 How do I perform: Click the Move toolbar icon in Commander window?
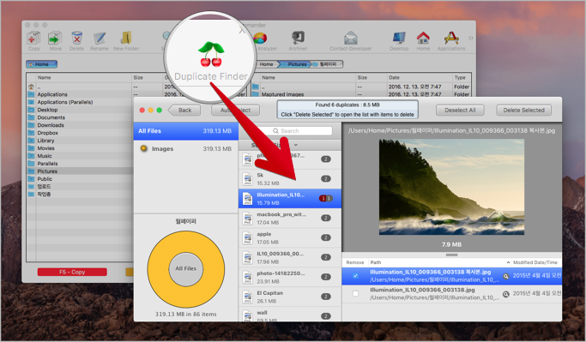(55, 38)
